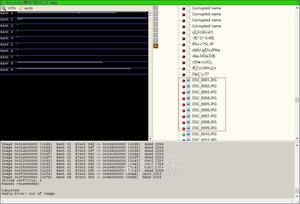Select DSC_0010.JPG in file tree
Viewport: 300px width, 204px height.
coord(204,134)
